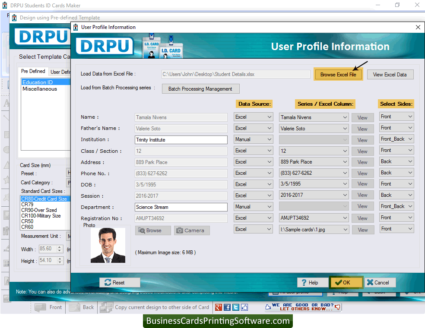Open Batch Processing Management
Screen dimensions: 425x328
pyautogui.click(x=200, y=89)
